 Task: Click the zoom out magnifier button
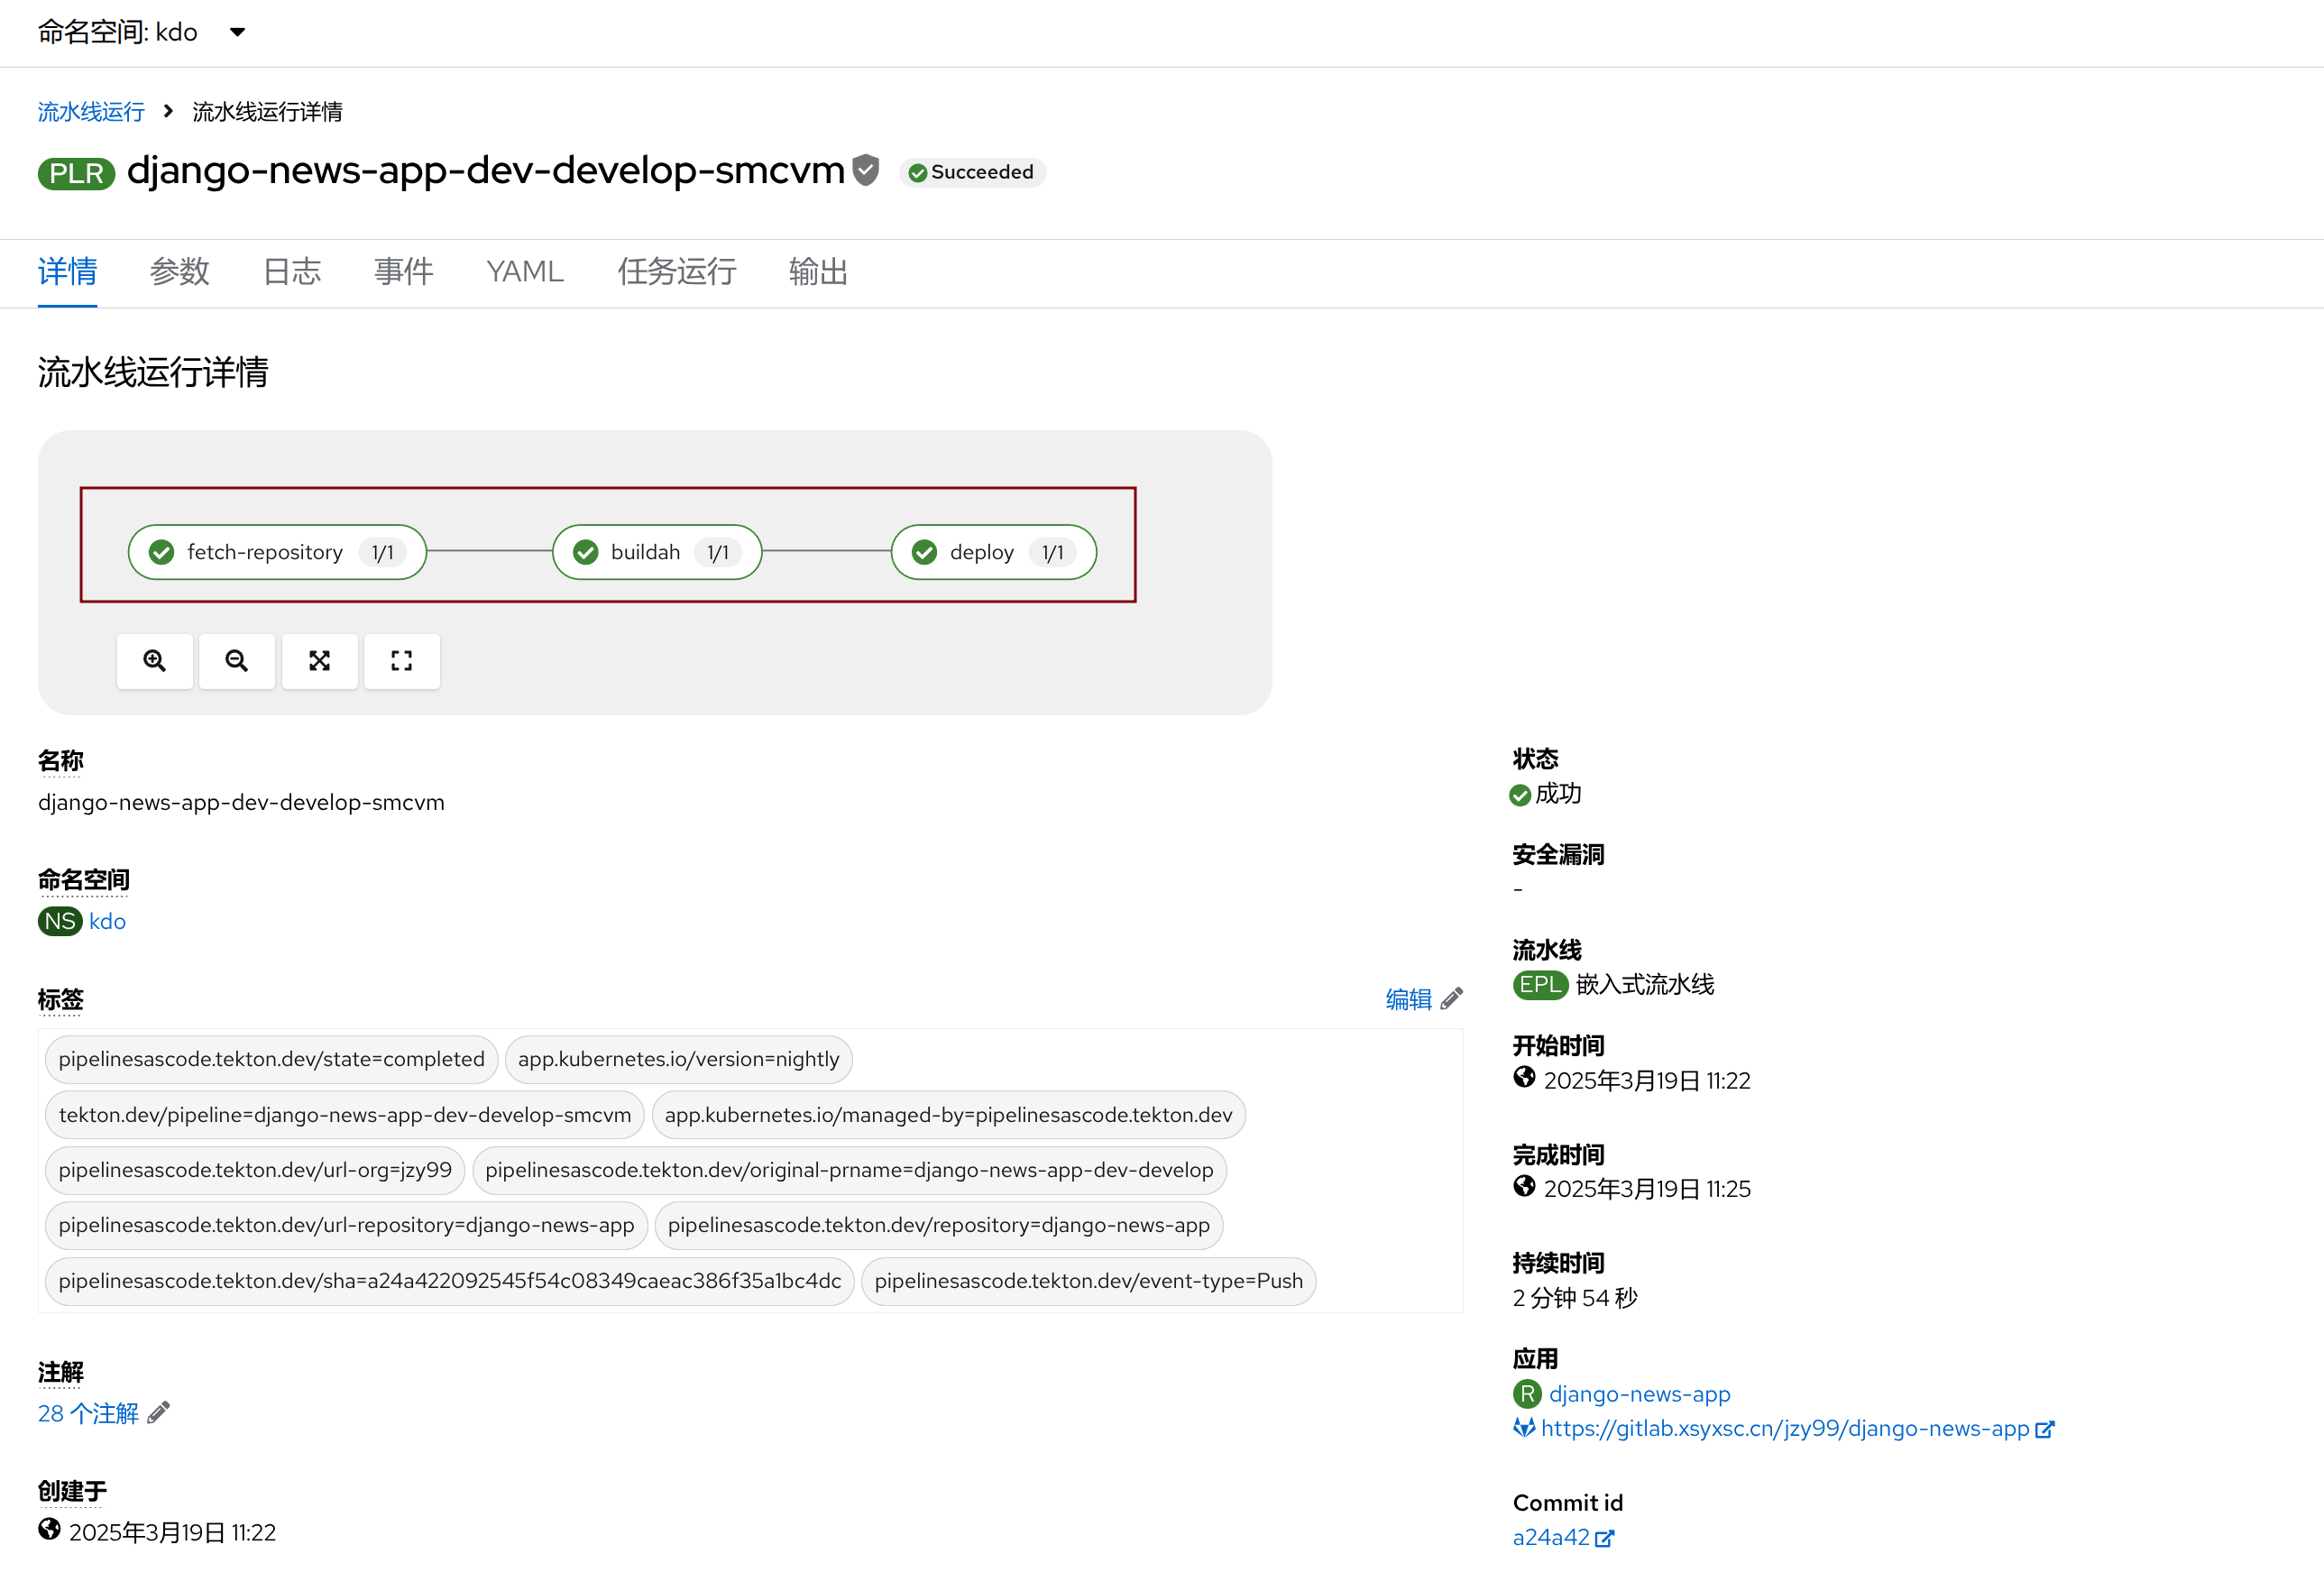(236, 661)
